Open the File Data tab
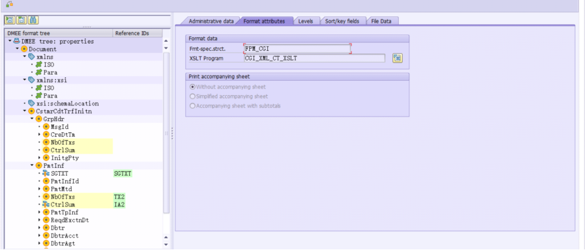Image resolution: width=586 pixels, height=250 pixels. [x=381, y=21]
